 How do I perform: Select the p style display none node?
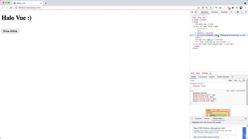point(219,35)
